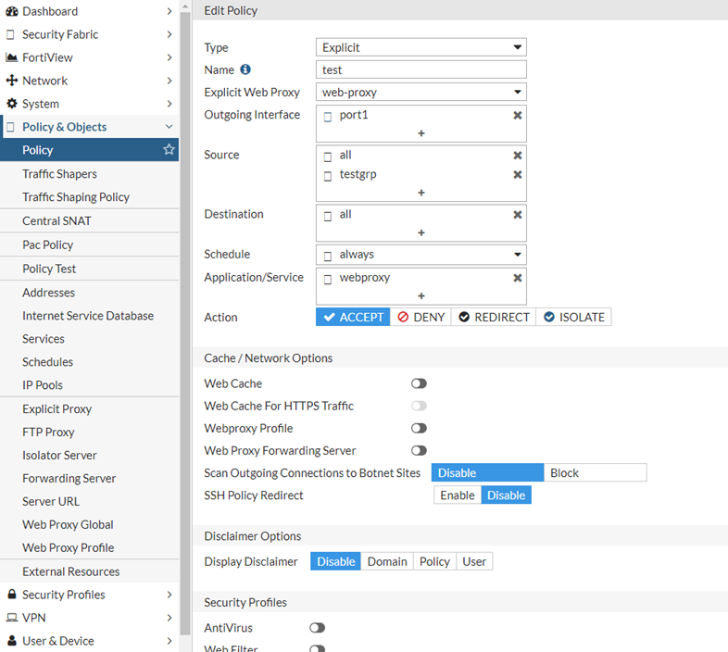This screenshot has height=652, width=728.
Task: Remove webproxy from Application/Service
Action: point(518,278)
